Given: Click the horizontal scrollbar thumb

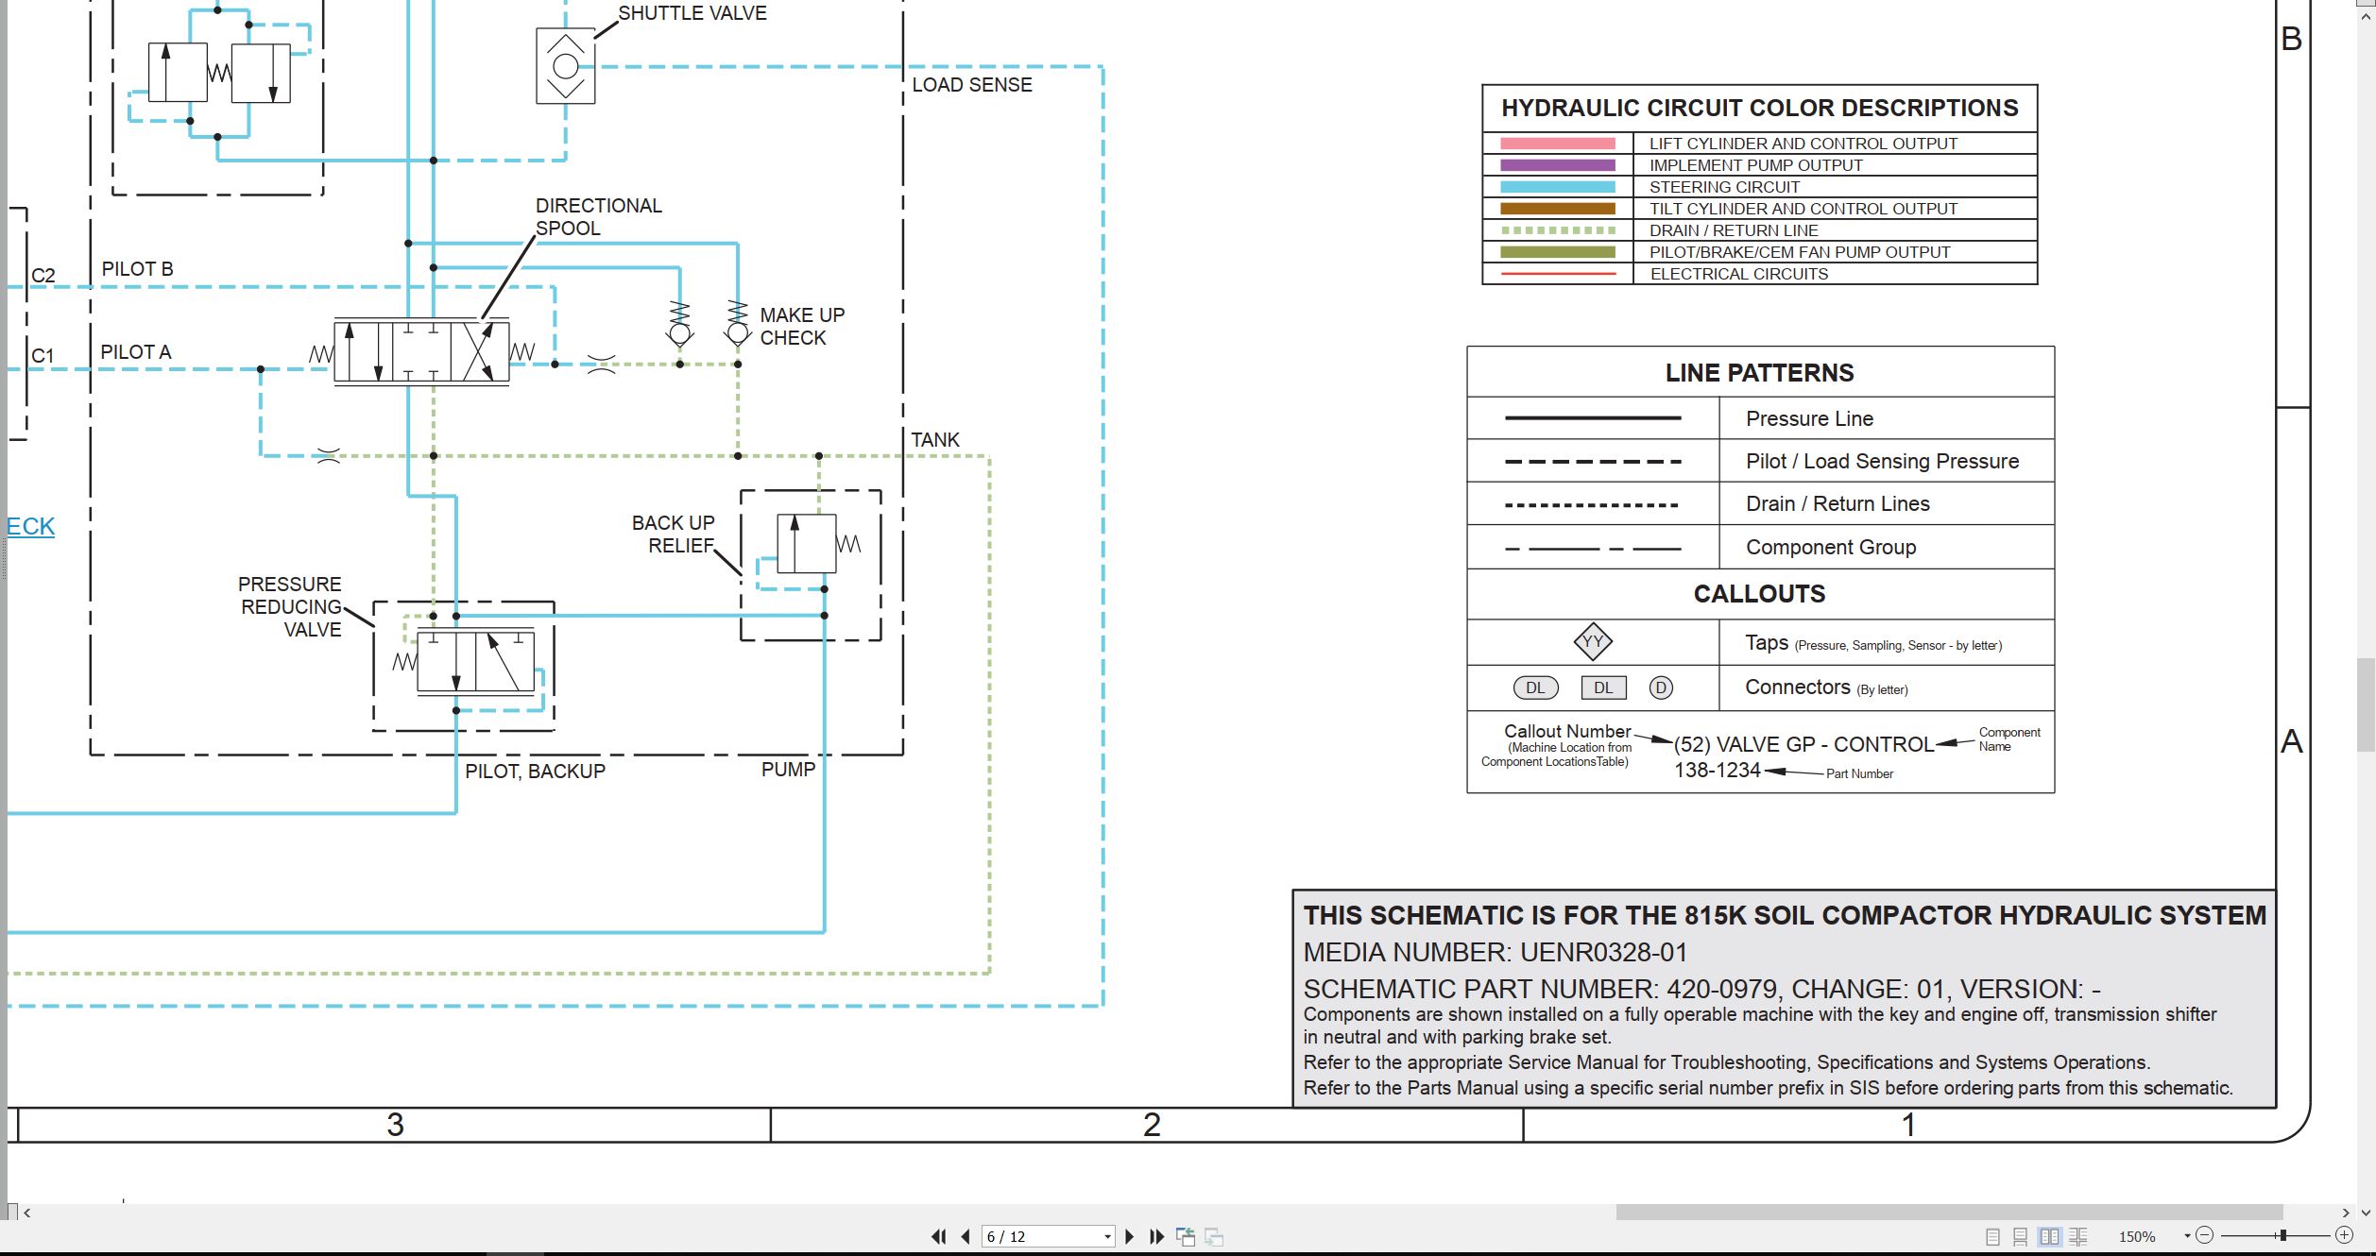Looking at the screenshot, I should coord(1949,1212).
